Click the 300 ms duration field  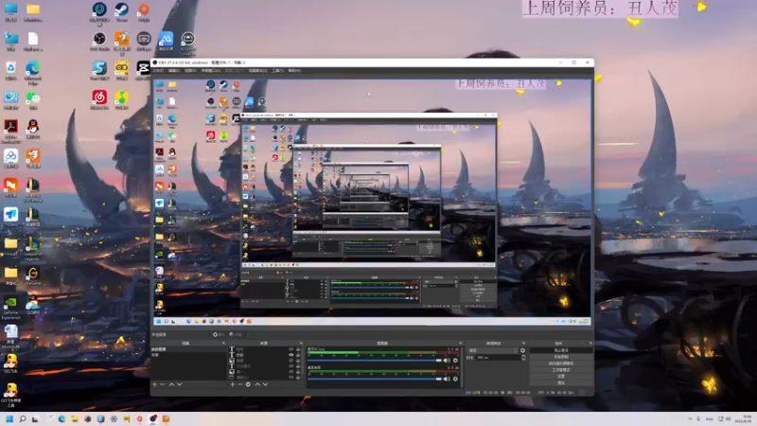(x=498, y=358)
